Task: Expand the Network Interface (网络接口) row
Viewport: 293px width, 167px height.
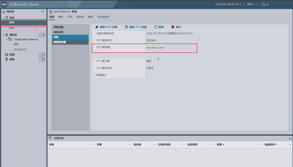Action: pos(95,75)
